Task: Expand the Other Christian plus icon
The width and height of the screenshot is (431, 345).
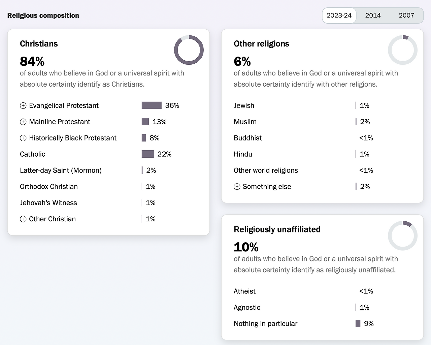Action: pos(23,219)
